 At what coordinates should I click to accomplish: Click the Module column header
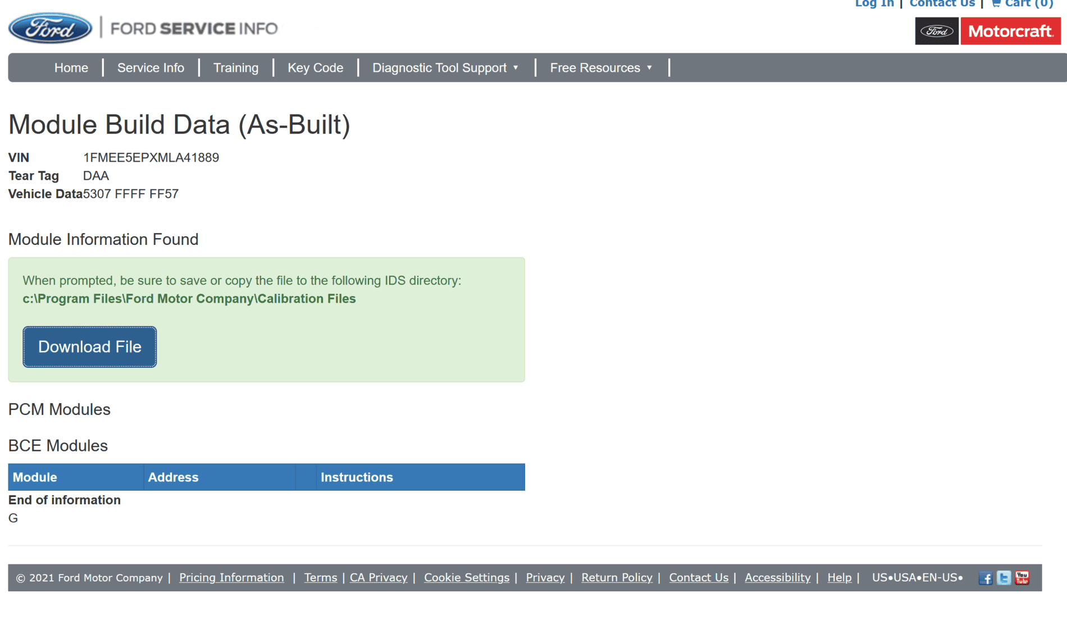click(76, 477)
